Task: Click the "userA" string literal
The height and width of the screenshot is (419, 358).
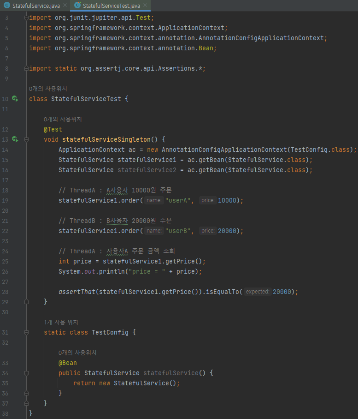Action: 178,200
